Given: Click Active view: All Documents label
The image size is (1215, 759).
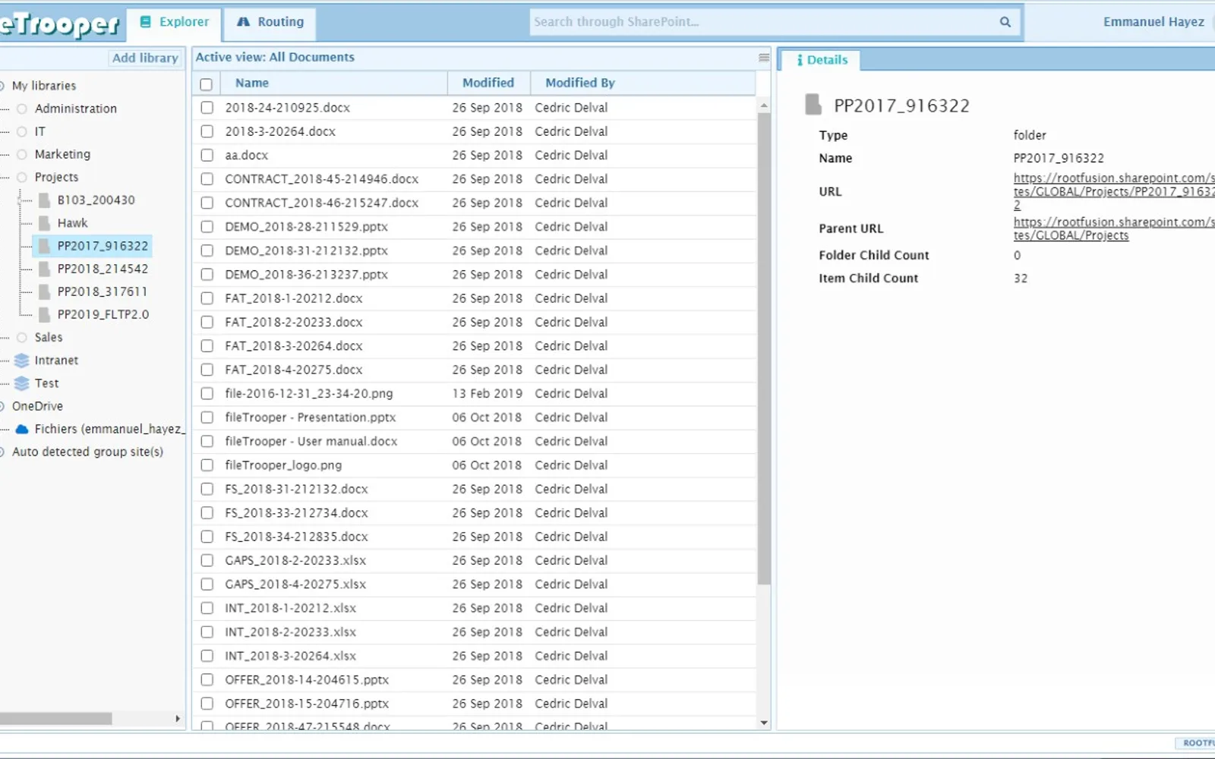Looking at the screenshot, I should click(275, 57).
